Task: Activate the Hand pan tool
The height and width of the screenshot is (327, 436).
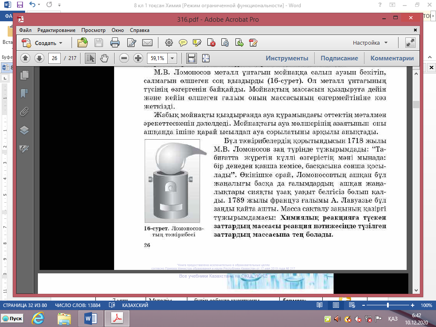Action: pyautogui.click(x=104, y=58)
